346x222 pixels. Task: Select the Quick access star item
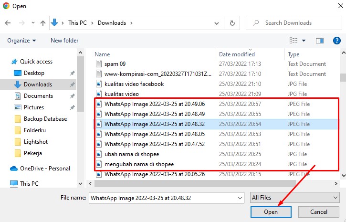[x=36, y=62]
